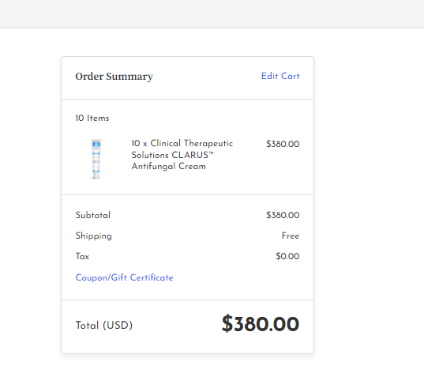Click the 'Antifungal Cream' text line
The width and height of the screenshot is (424, 377).
[168, 166]
